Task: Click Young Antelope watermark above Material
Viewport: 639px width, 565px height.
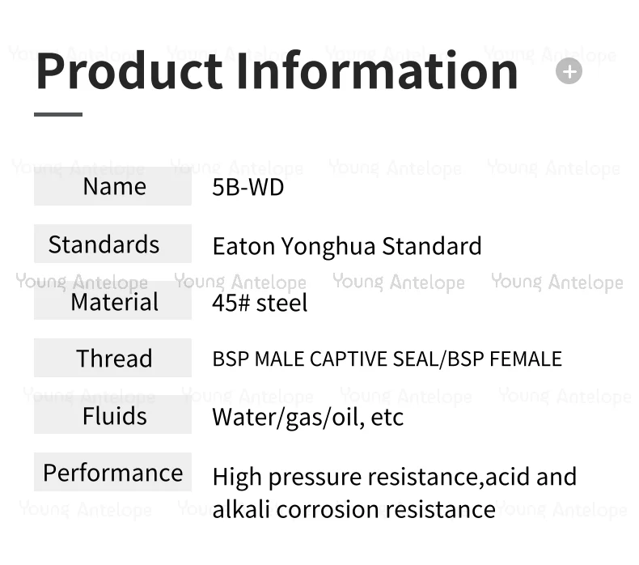Action: 82,282
